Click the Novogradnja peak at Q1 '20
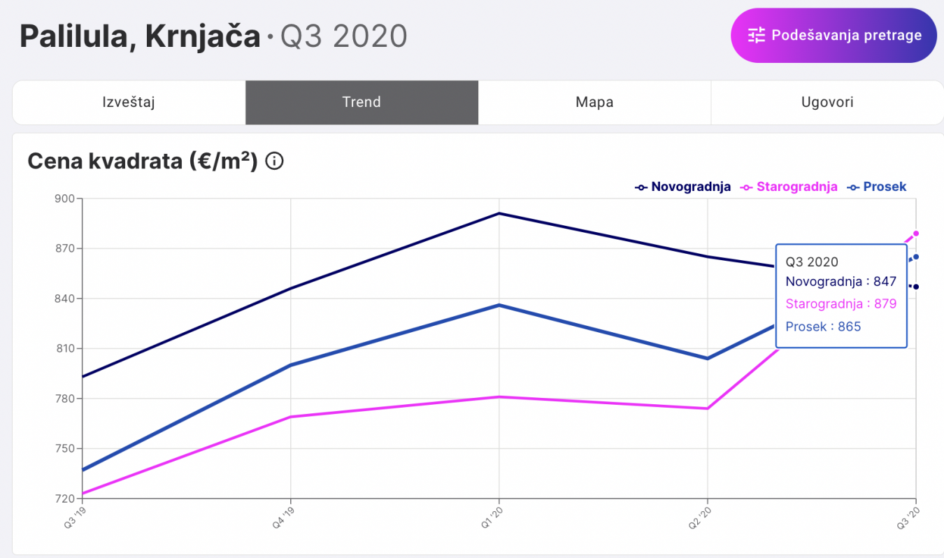The image size is (944, 558). coord(499,213)
